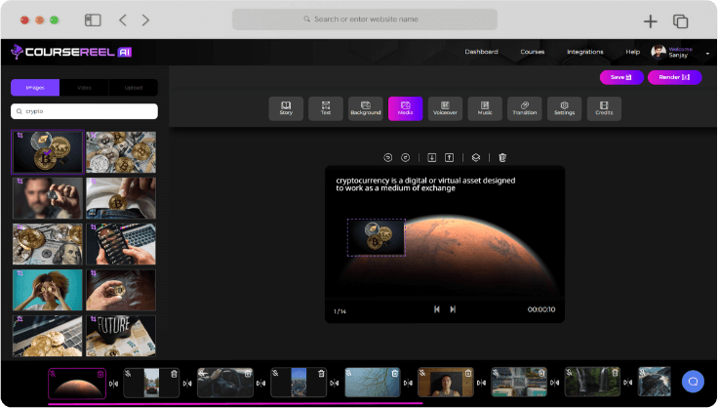This screenshot has height=408, width=719.
Task: Open Integrations in top navigation
Action: pyautogui.click(x=585, y=52)
